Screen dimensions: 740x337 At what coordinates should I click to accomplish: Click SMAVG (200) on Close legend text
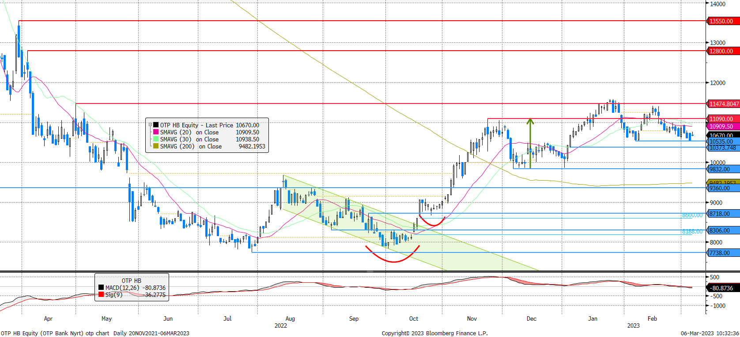pos(191,146)
